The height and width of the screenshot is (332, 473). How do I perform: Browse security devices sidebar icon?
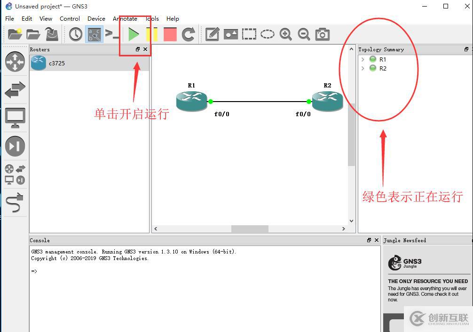(x=15, y=146)
